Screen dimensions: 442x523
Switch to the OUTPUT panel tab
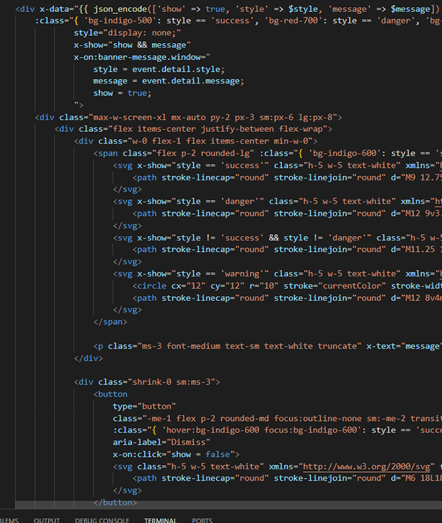click(x=46, y=520)
